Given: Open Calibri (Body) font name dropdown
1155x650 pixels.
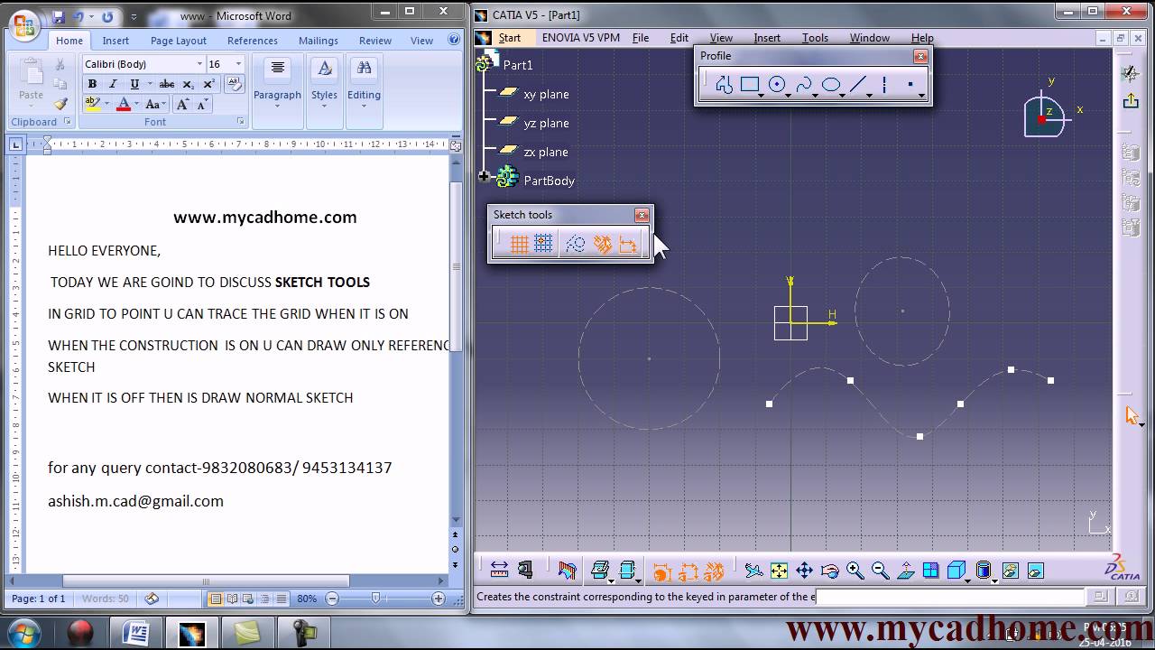Looking at the screenshot, I should tap(199, 64).
